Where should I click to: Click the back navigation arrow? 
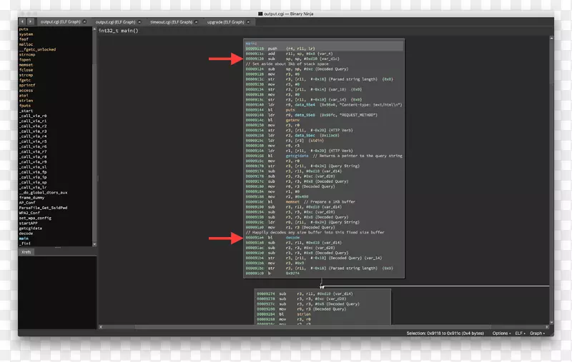pos(23,22)
